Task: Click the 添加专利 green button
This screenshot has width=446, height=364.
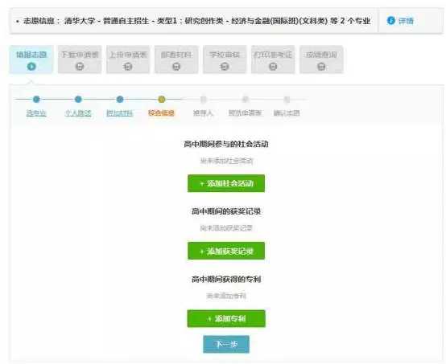Action: pos(226,318)
